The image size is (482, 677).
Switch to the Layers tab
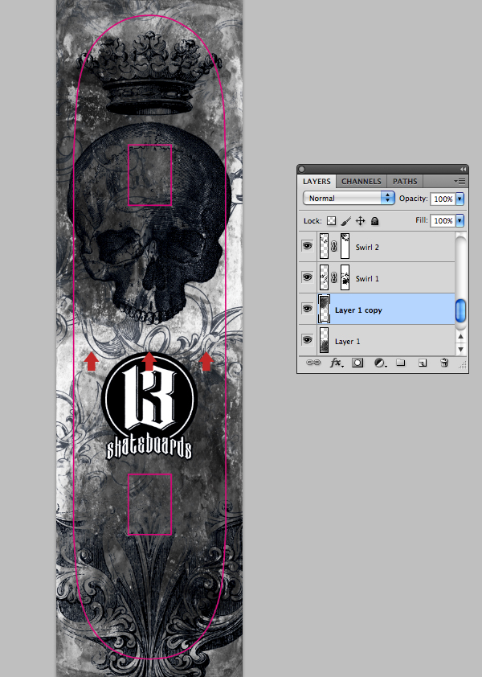317,182
